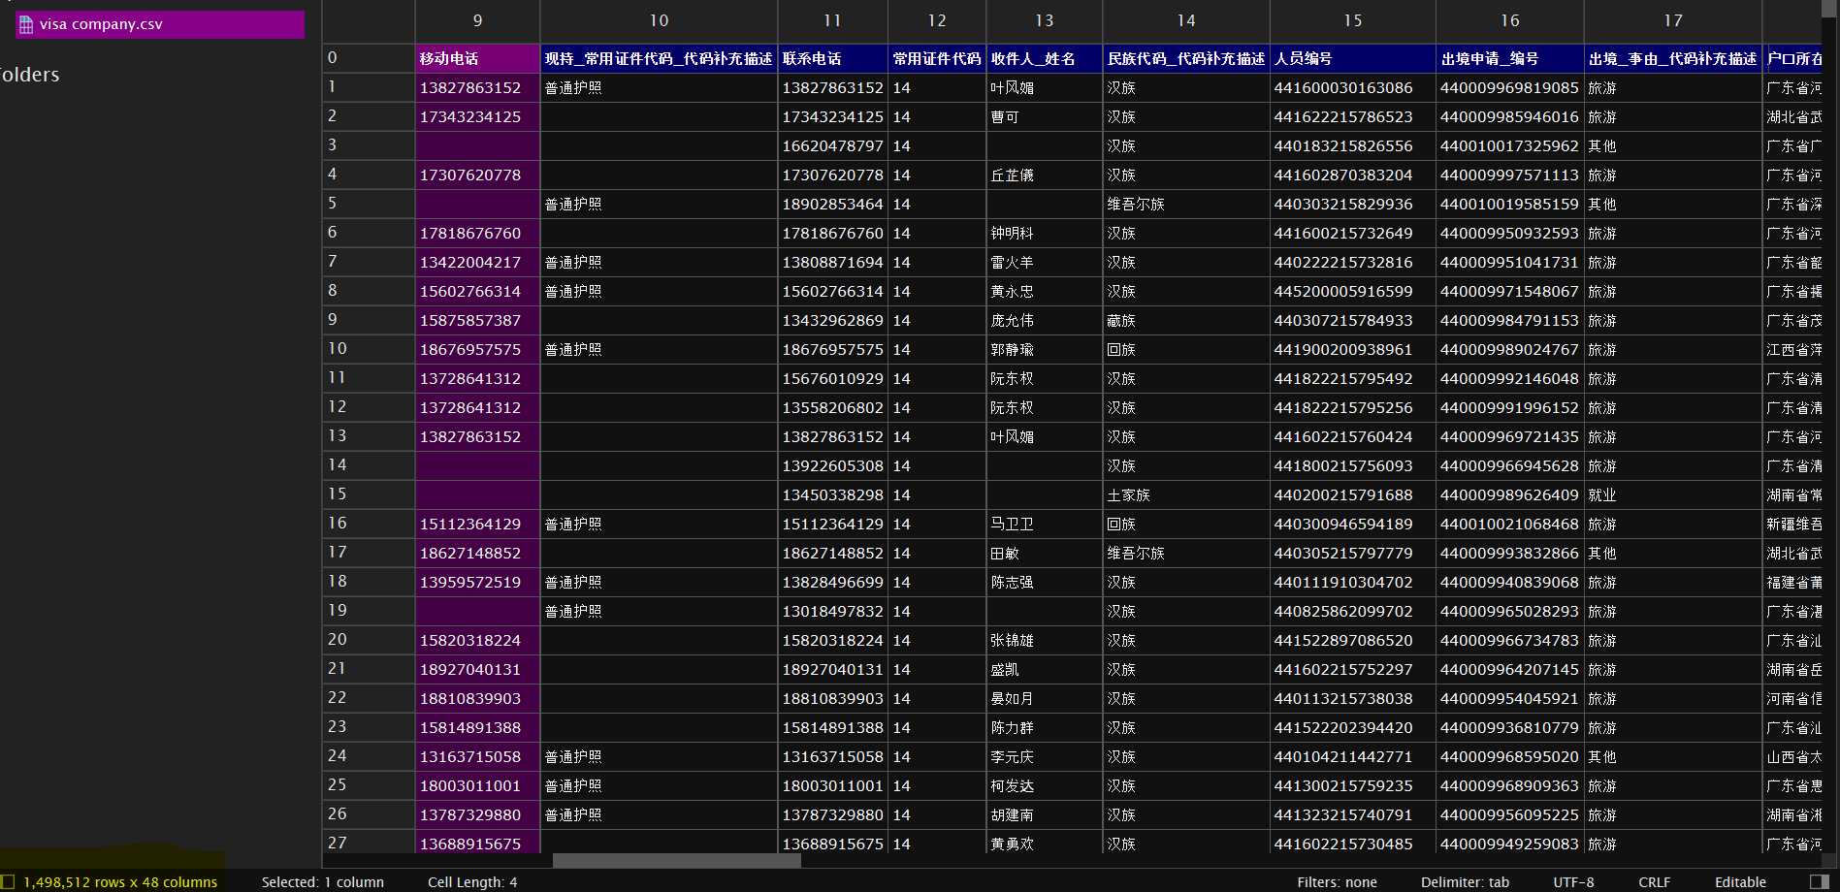Screen dimensions: 1840x892
Task: Click Filters: none in status bar
Action: pos(1337,882)
